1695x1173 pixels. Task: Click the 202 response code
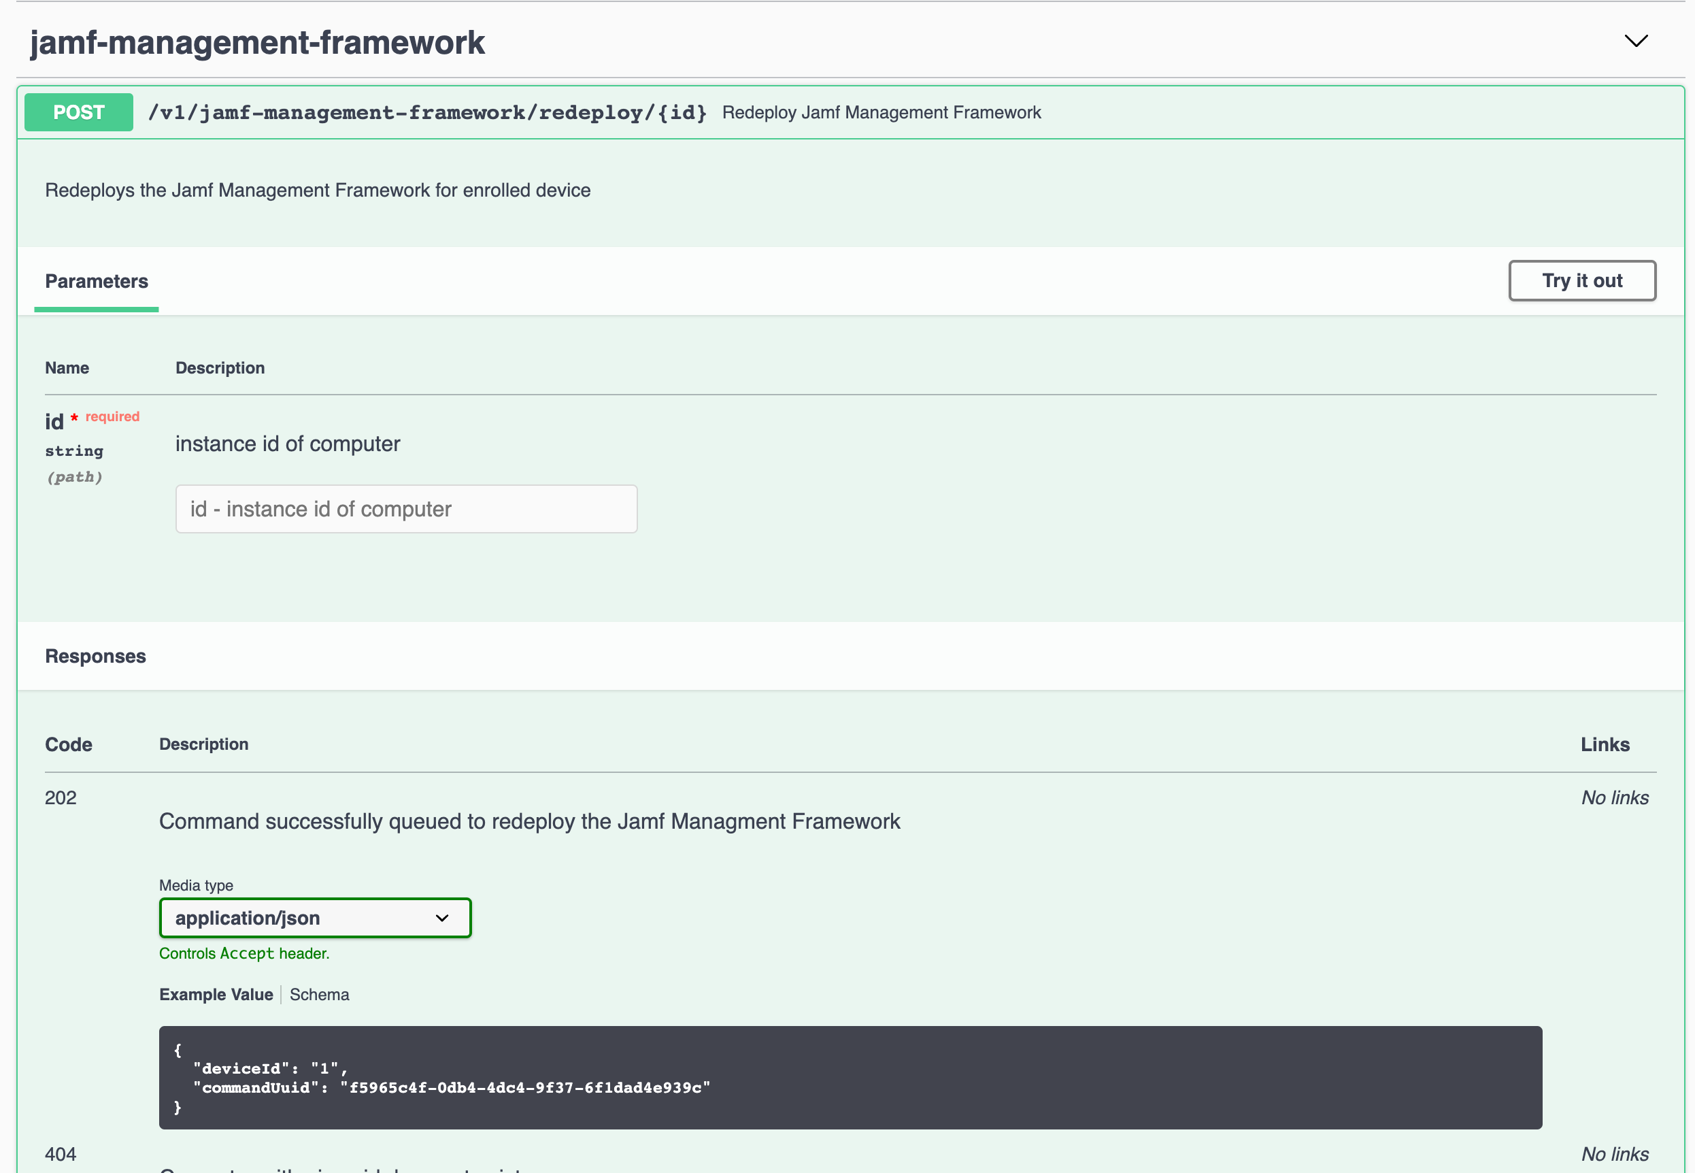61,798
